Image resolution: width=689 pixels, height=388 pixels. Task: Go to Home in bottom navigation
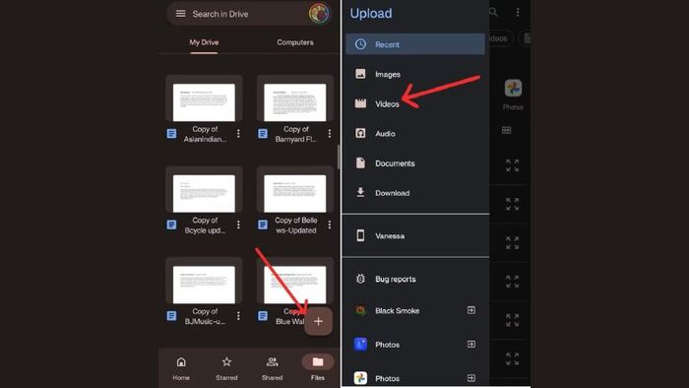pyautogui.click(x=181, y=368)
